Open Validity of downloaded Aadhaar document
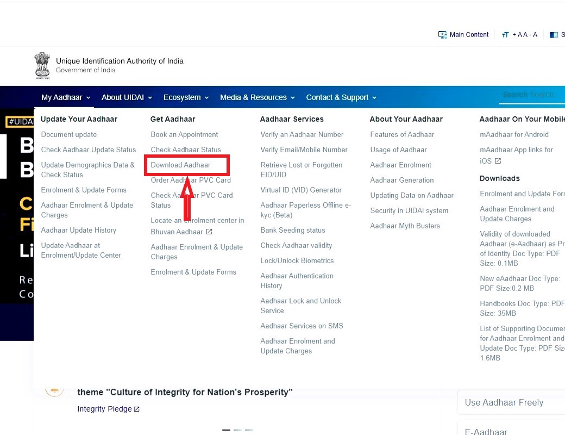This screenshot has width=565, height=435. (x=523, y=248)
